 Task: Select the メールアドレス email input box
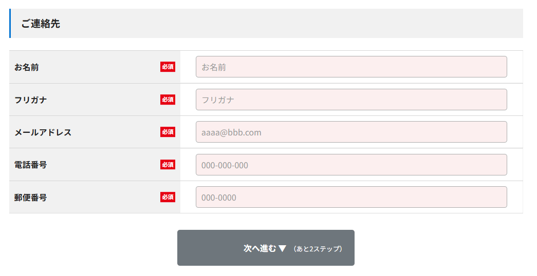pos(351,132)
